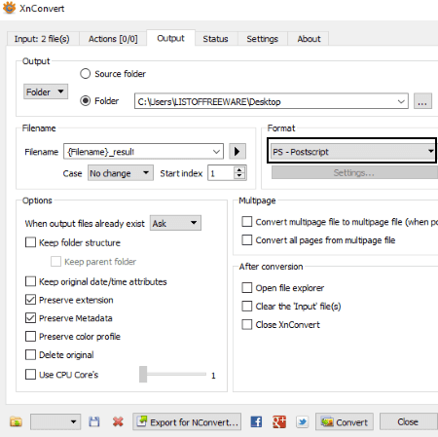Expand the Filename pattern dropdown
The image size is (438, 437).
[x=216, y=152]
